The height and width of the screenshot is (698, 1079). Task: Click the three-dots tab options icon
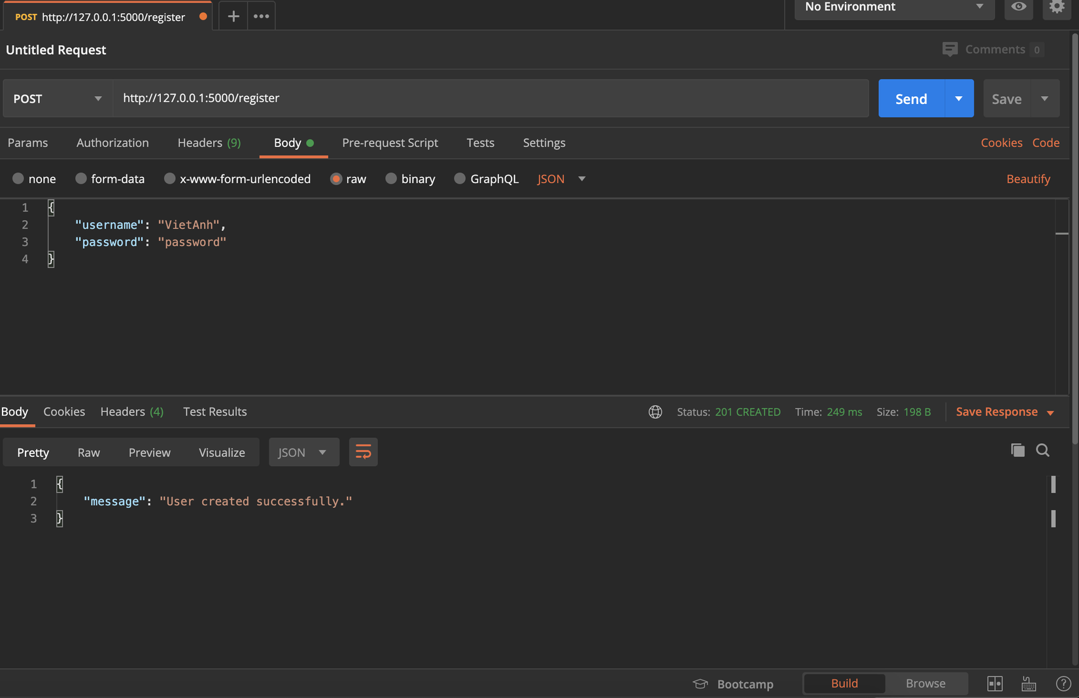pyautogui.click(x=261, y=16)
